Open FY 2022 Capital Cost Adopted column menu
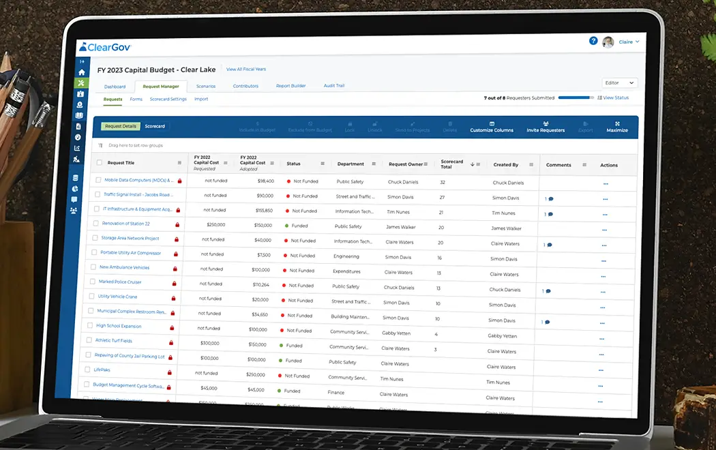This screenshot has height=450, width=716. 272,164
